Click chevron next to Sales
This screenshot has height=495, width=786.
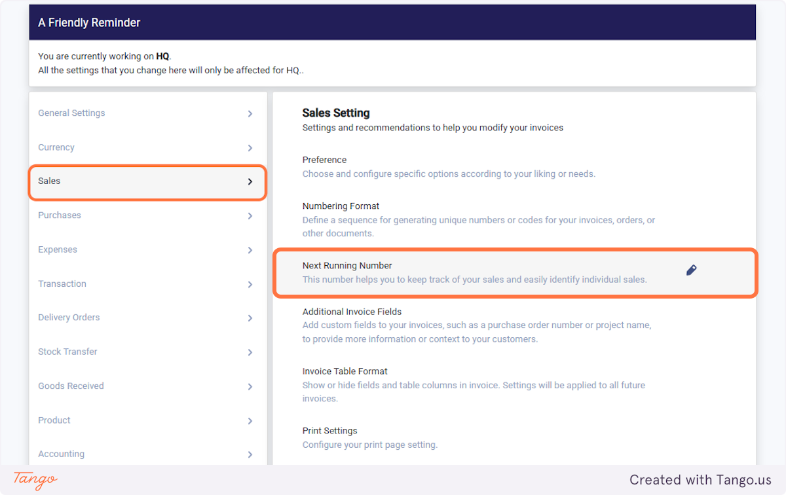(x=250, y=181)
